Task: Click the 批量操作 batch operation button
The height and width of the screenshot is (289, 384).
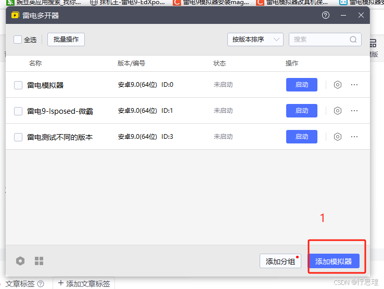Action: point(66,40)
